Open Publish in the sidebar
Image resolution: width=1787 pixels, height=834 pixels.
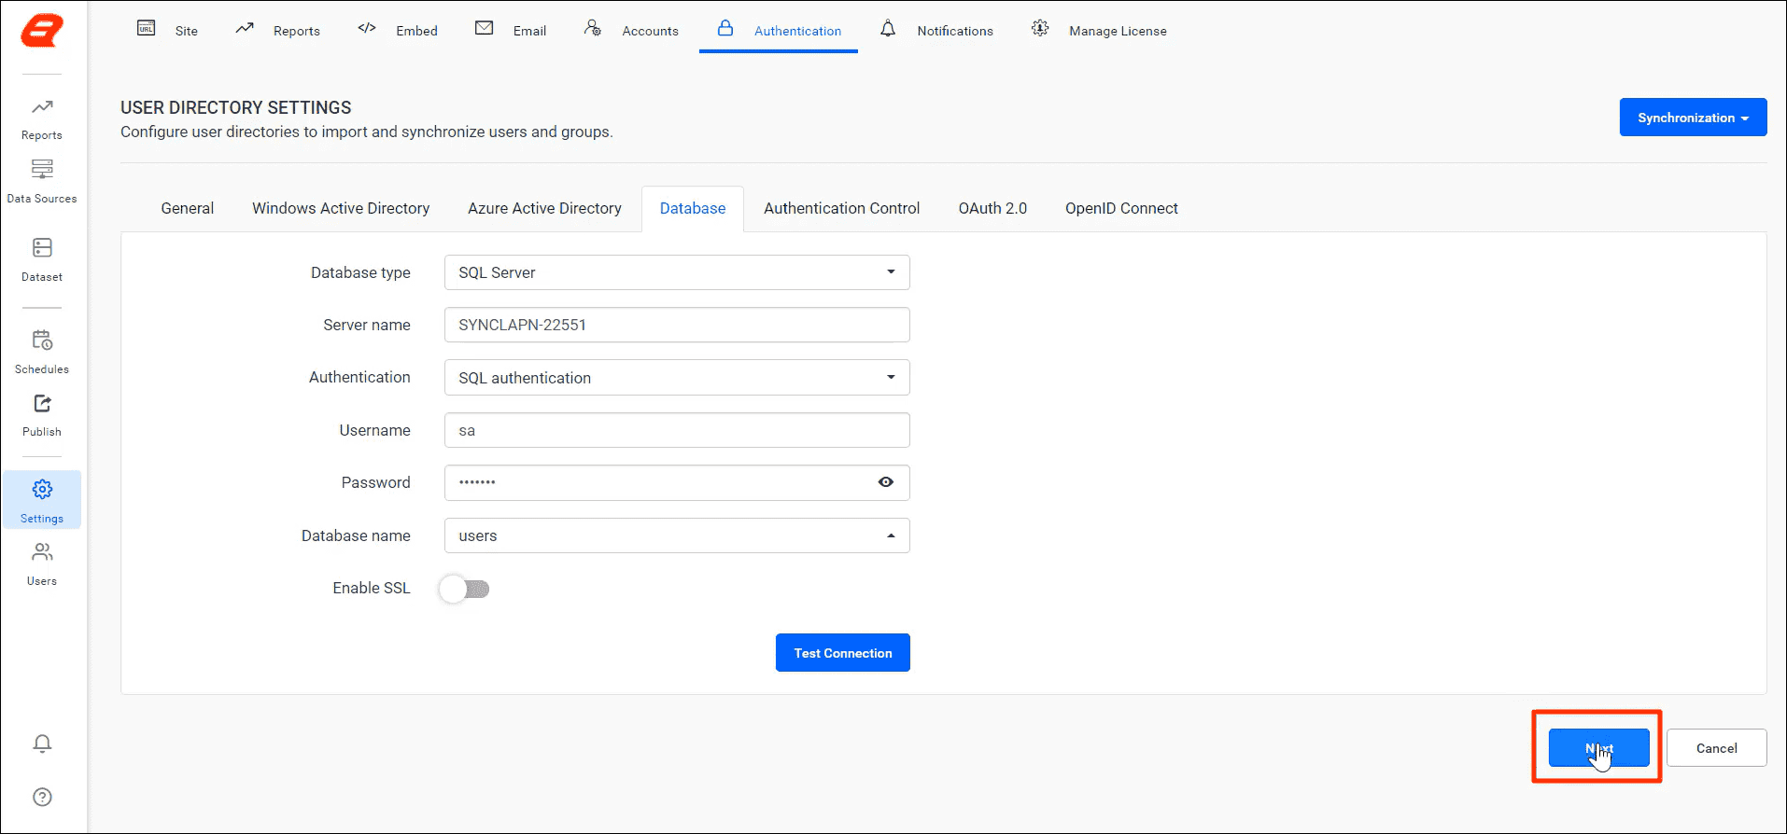pyautogui.click(x=42, y=415)
